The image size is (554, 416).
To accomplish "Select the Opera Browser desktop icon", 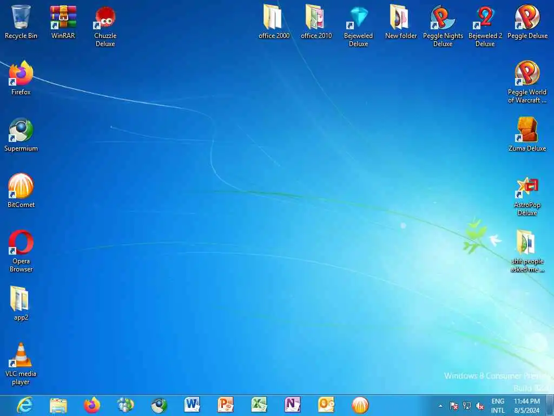I will tap(21, 251).
